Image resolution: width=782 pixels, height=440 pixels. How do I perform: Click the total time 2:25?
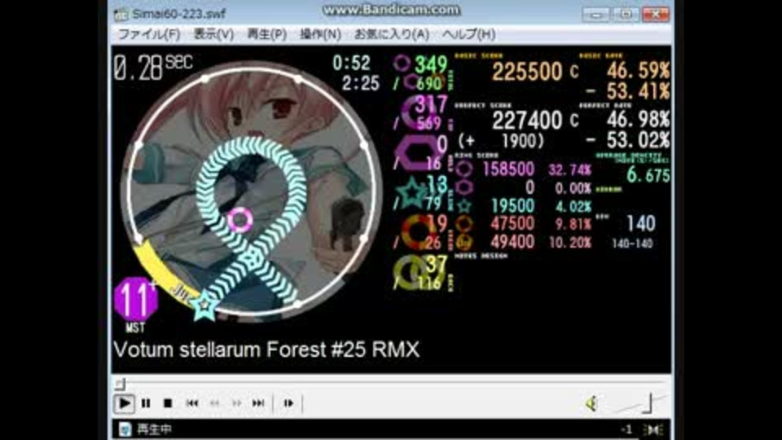coord(361,83)
